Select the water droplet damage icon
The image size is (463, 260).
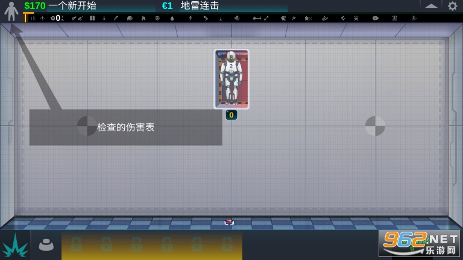click(x=172, y=18)
